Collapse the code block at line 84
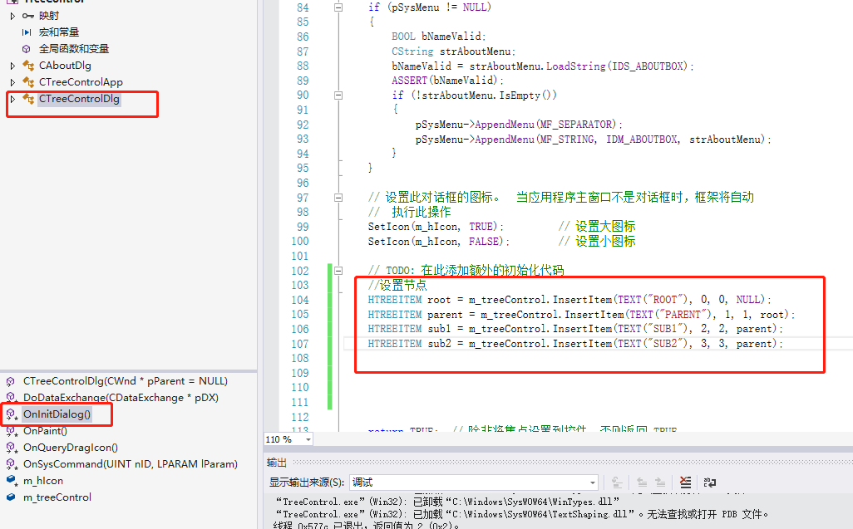This screenshot has height=529, width=853. (338, 7)
